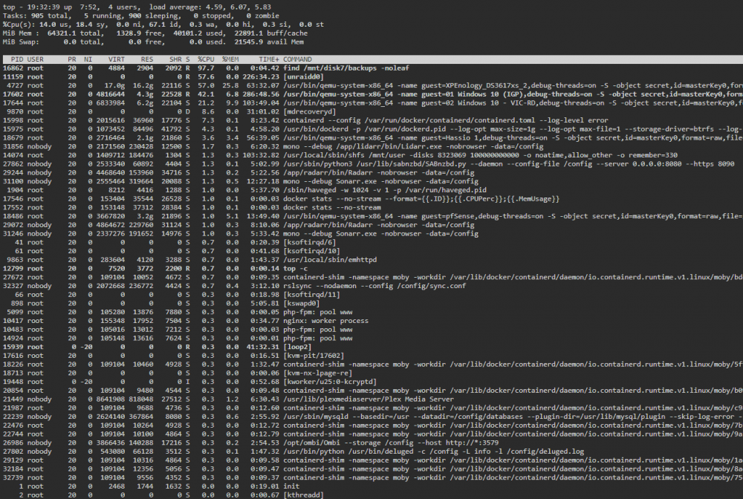
Task: Select the [kvm-pit/17602] process
Action: tap(314, 356)
